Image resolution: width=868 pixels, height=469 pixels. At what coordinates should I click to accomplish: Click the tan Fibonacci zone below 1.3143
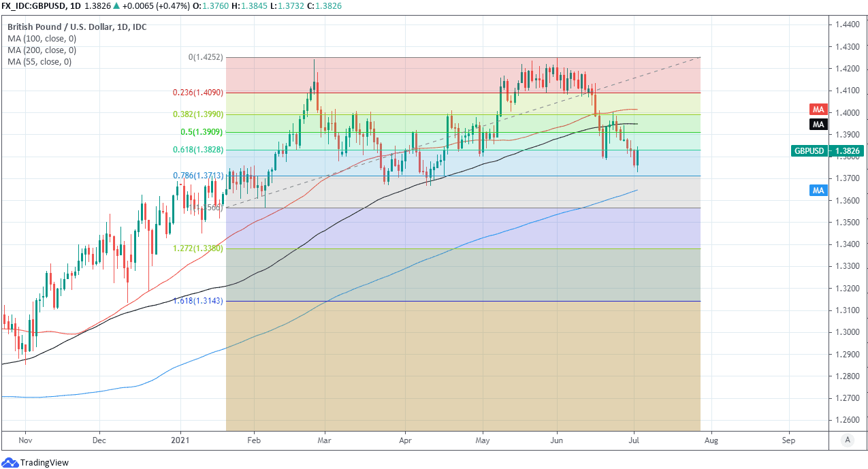[463, 368]
